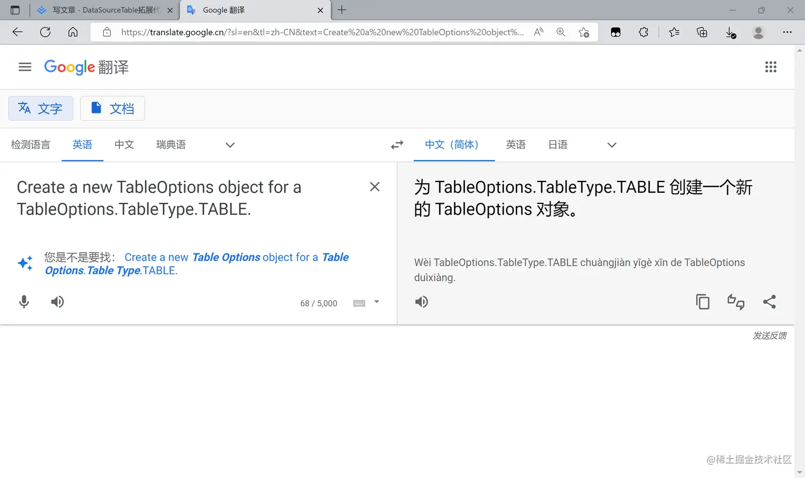Open the Favorites list
The width and height of the screenshot is (805, 478).
[x=674, y=32]
